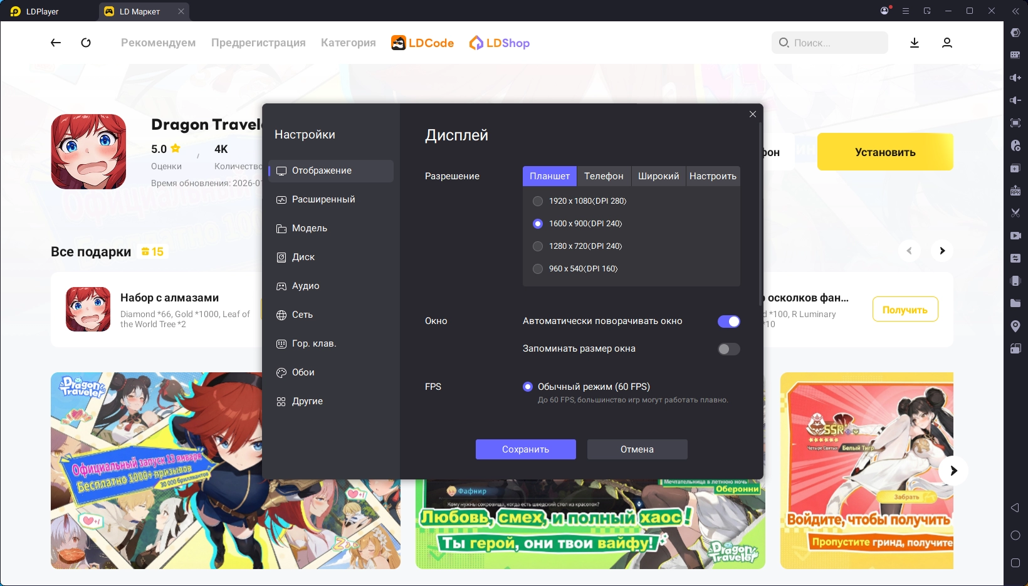The height and width of the screenshot is (586, 1028).
Task: Open the LDShop link in the store header
Action: click(500, 43)
